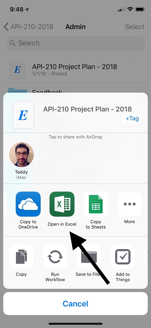Viewport: 151px width, 328px height.
Task: Select the Copy action
Action: coord(21,257)
